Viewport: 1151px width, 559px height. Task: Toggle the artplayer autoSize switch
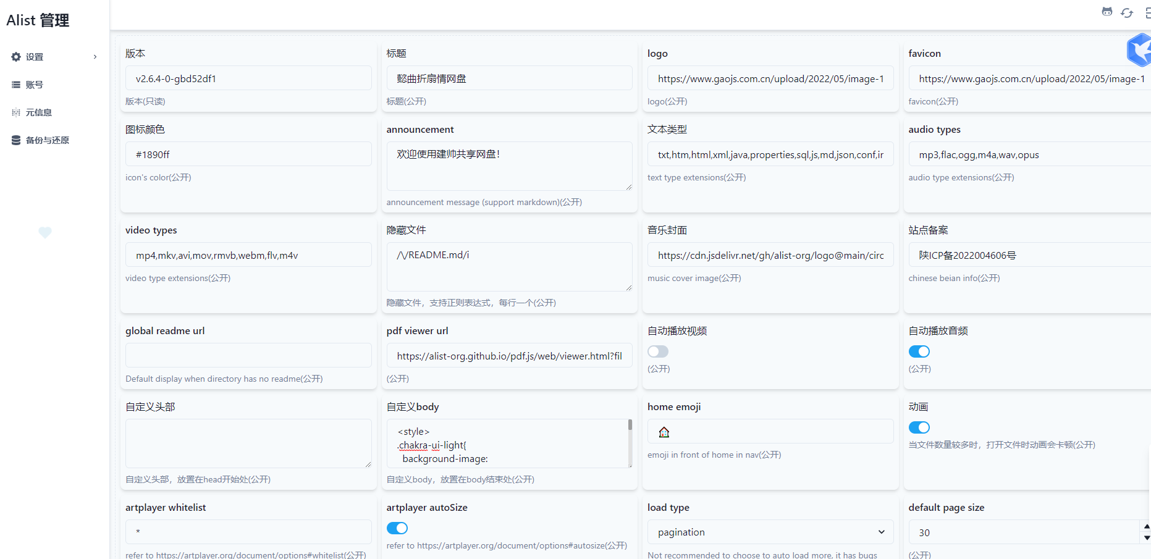(397, 528)
